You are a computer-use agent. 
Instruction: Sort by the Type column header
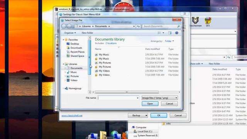pos(171,49)
